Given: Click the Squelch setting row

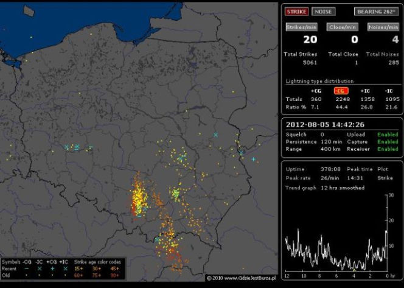Looking at the screenshot, I should click(x=305, y=135).
